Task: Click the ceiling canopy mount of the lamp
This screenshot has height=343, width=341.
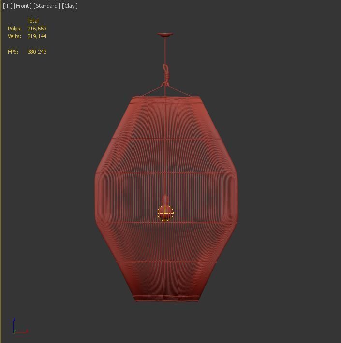Action: 165,35
